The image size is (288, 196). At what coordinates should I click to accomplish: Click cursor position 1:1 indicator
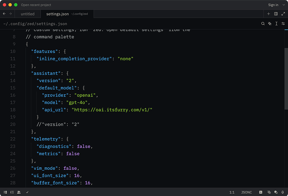tap(232, 192)
